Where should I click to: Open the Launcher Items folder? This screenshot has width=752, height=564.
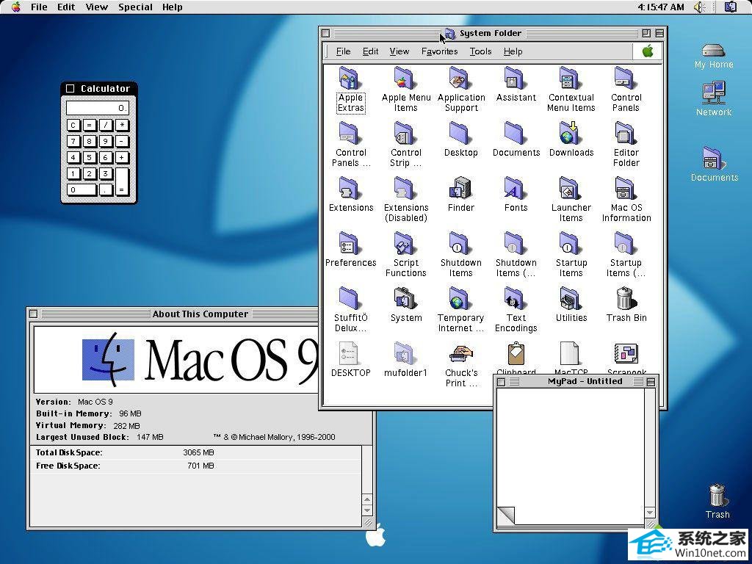coord(571,189)
